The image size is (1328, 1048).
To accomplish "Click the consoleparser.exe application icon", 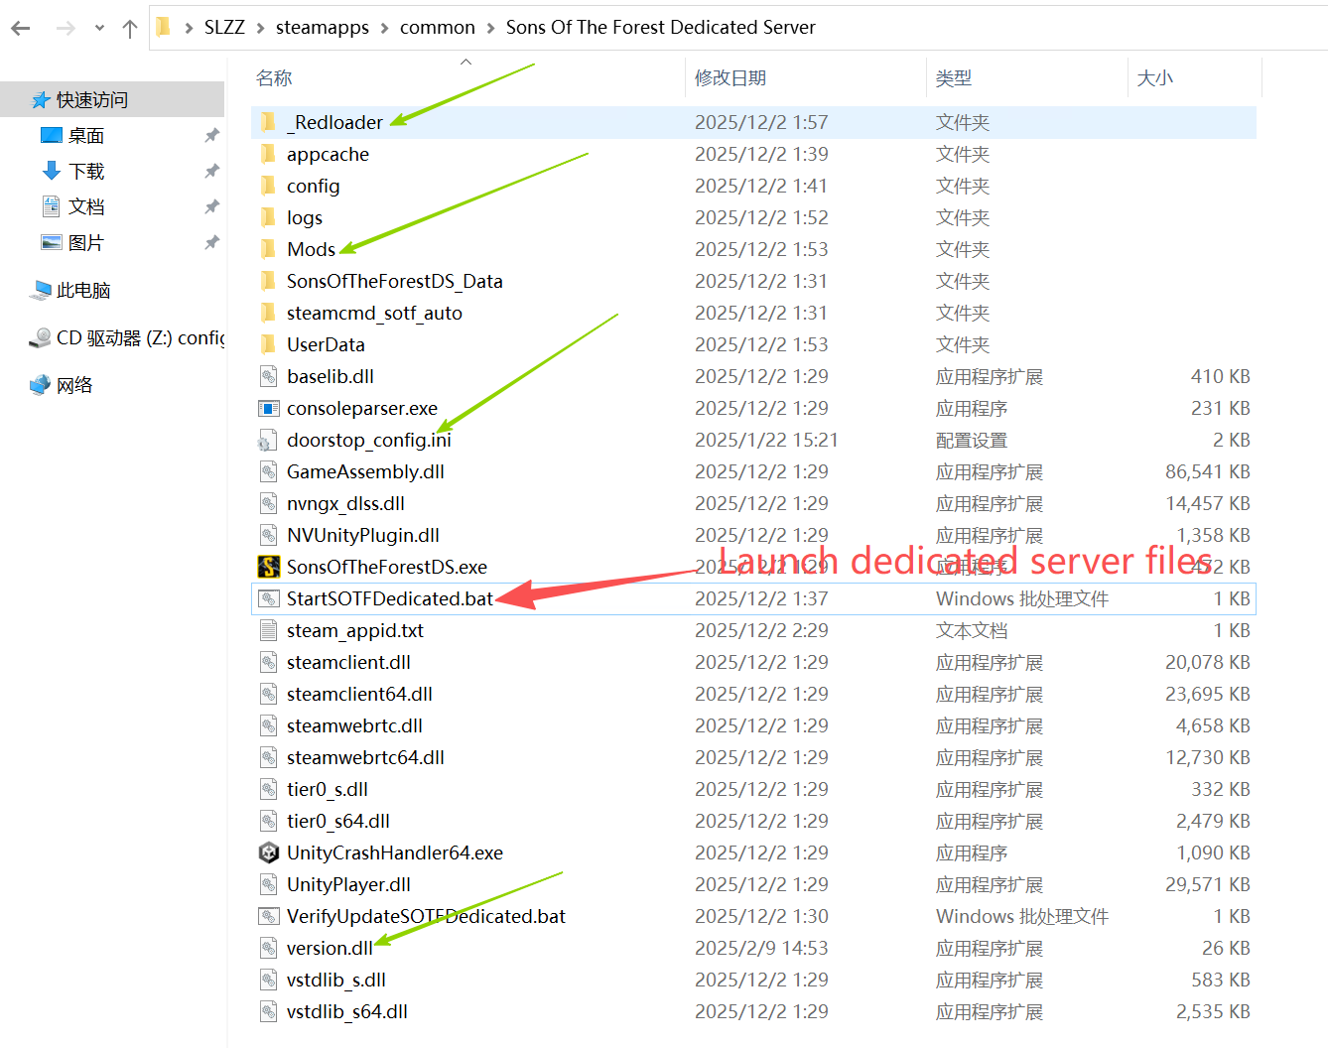I will coord(268,408).
